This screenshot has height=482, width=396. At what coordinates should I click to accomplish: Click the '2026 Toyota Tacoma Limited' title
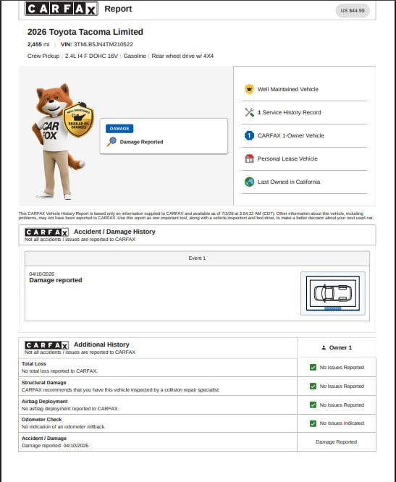click(x=85, y=32)
